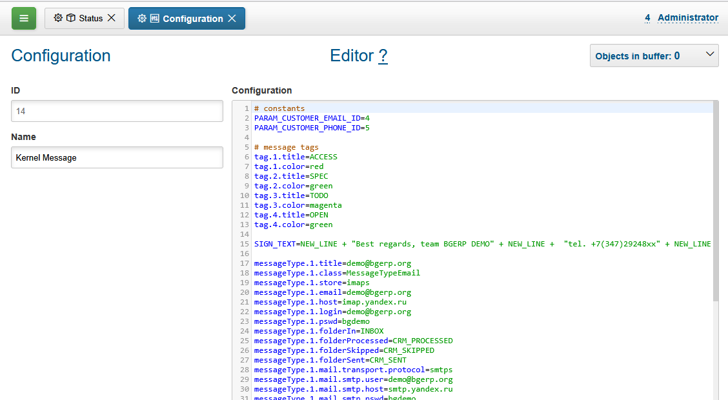
Task: Open the Administrator profile link
Action: click(688, 17)
